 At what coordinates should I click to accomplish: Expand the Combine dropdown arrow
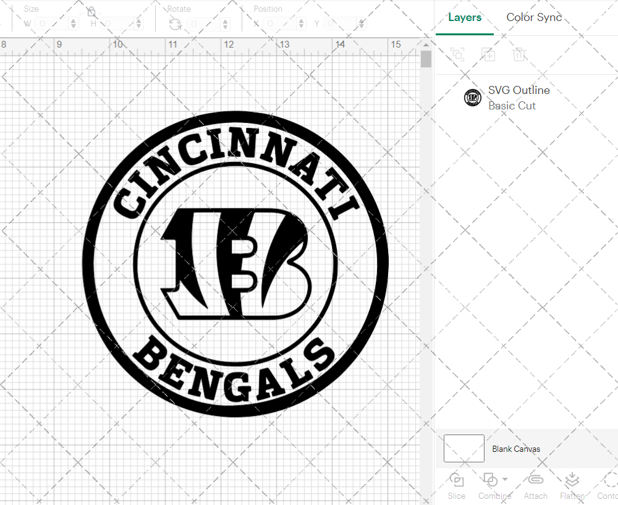coord(505,480)
